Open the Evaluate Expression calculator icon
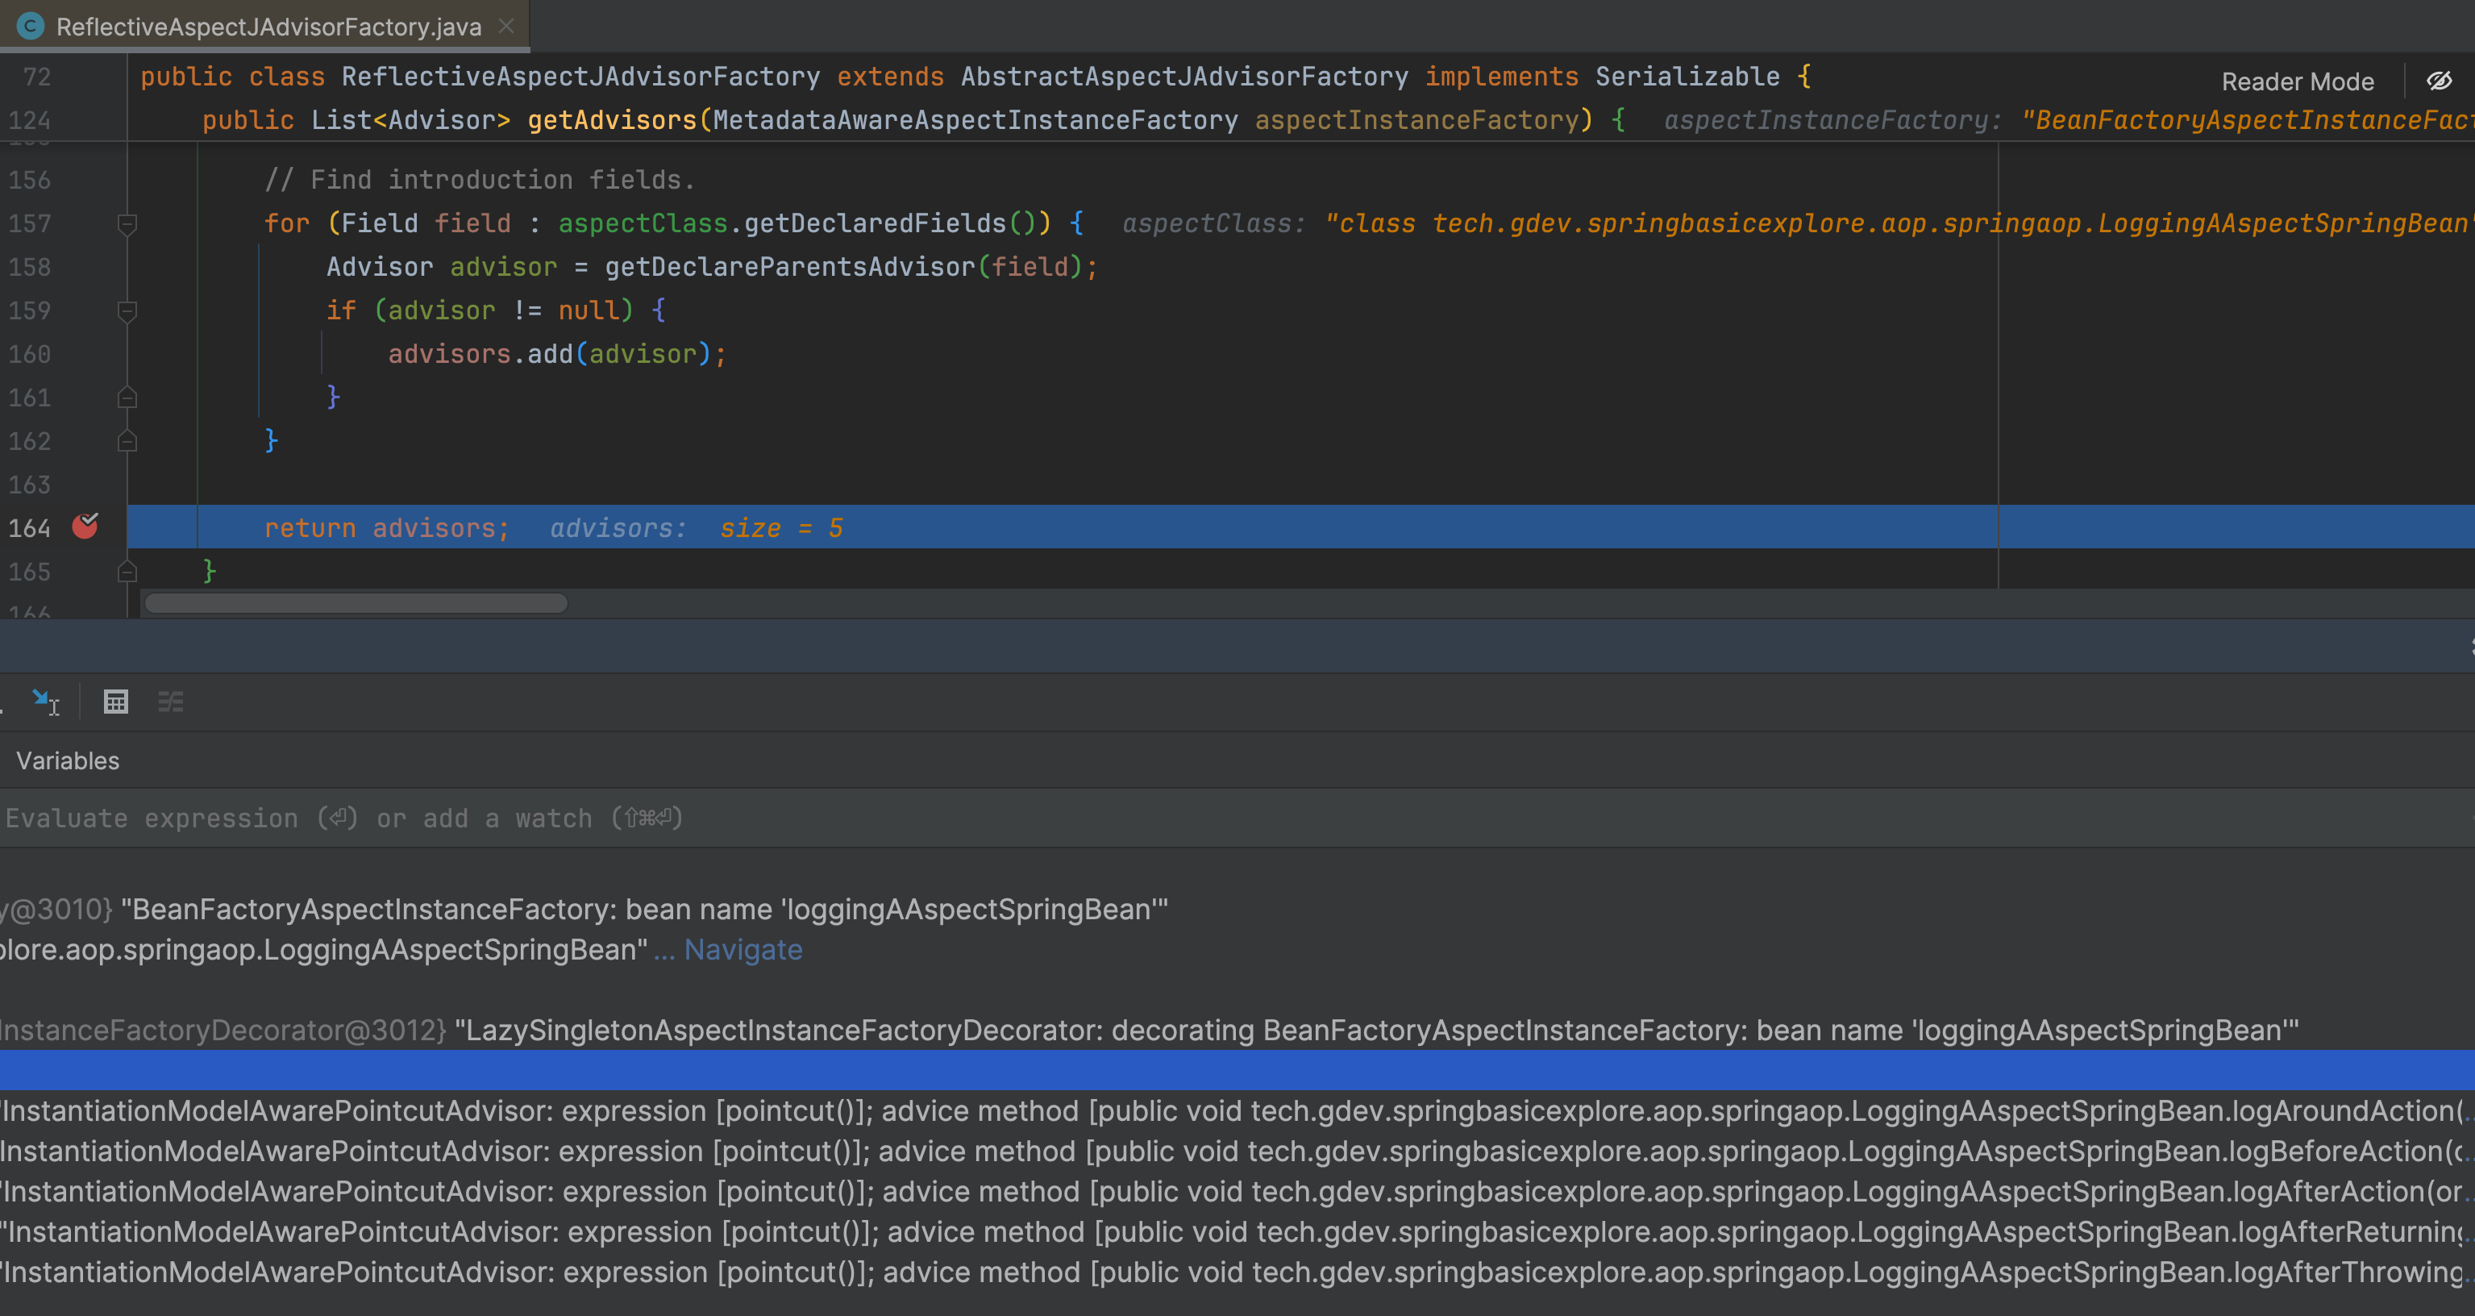2475x1316 pixels. pos(115,702)
